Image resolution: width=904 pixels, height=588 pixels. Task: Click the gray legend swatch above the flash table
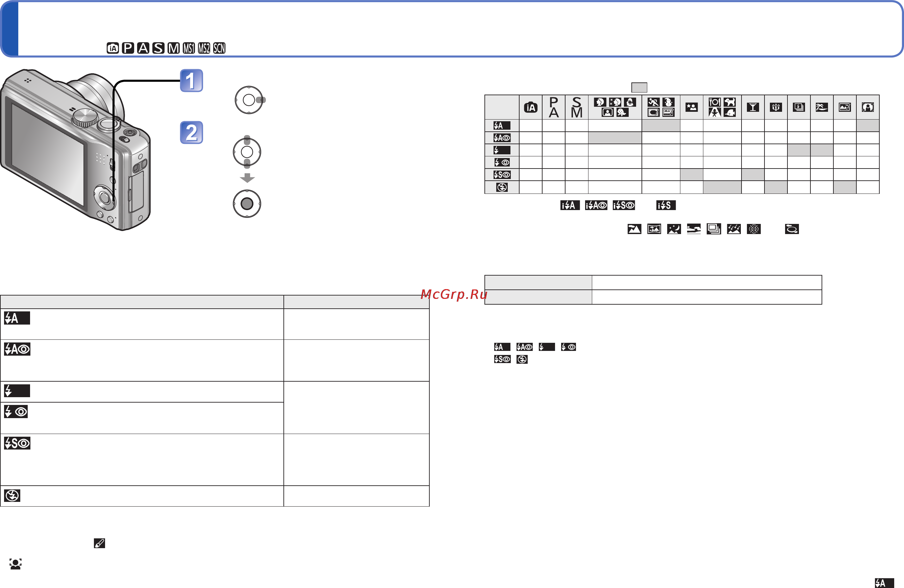[x=639, y=87]
